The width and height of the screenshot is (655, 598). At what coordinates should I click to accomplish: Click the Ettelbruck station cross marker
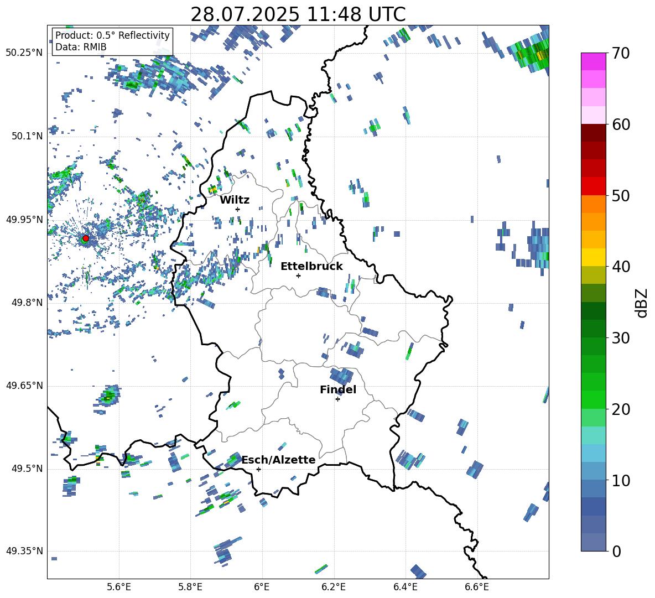298,275
